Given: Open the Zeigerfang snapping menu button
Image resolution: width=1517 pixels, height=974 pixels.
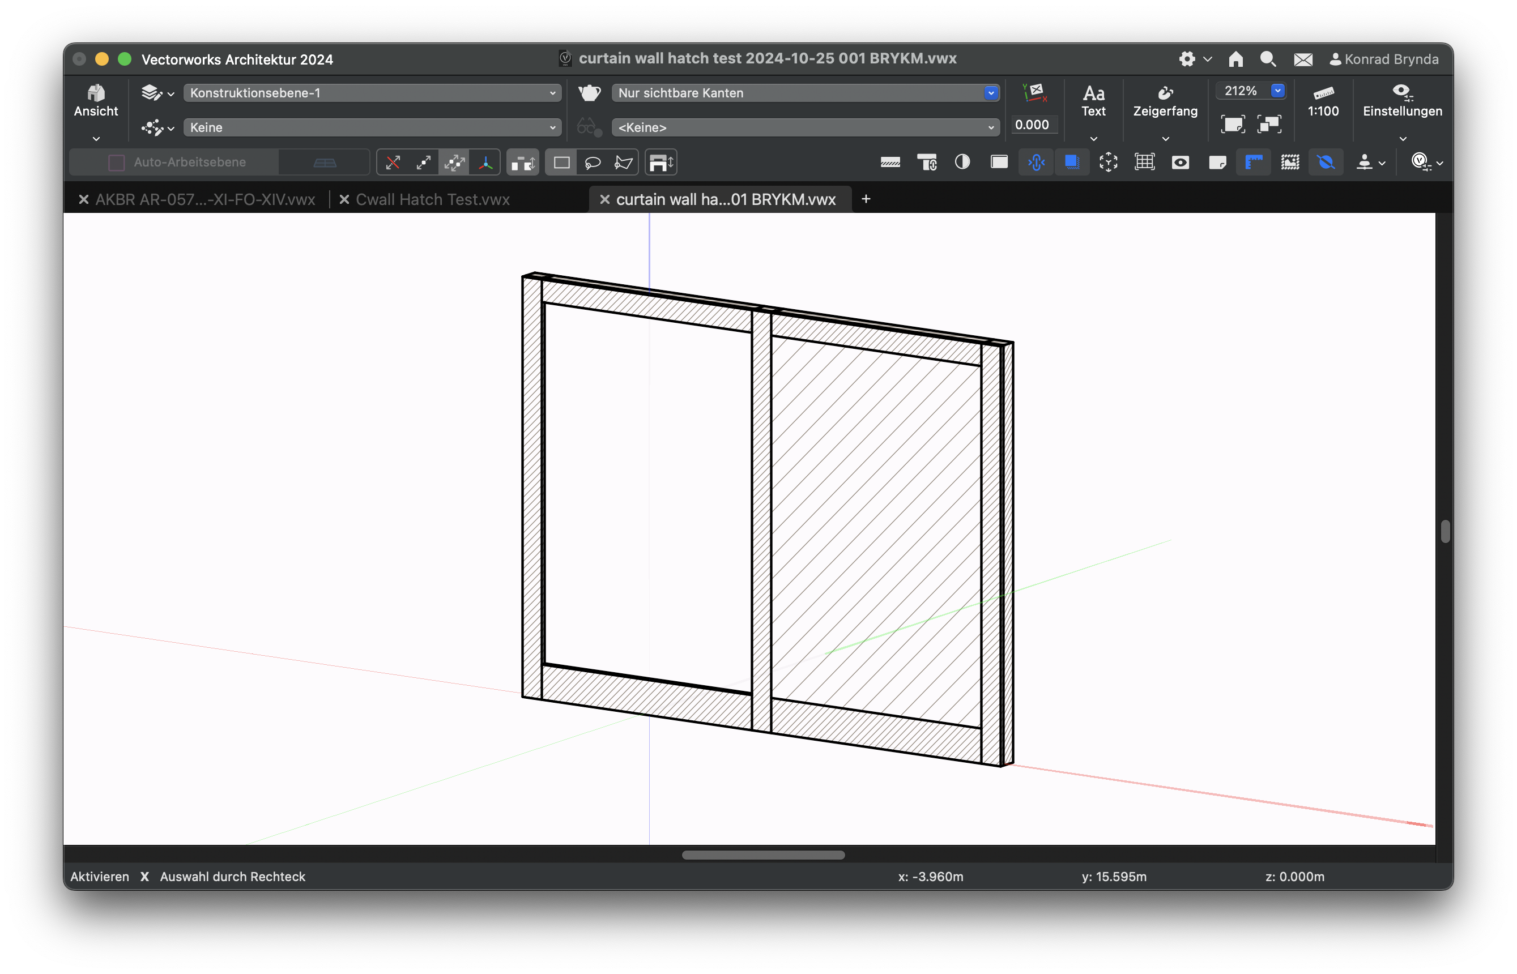Looking at the screenshot, I should [x=1165, y=101].
